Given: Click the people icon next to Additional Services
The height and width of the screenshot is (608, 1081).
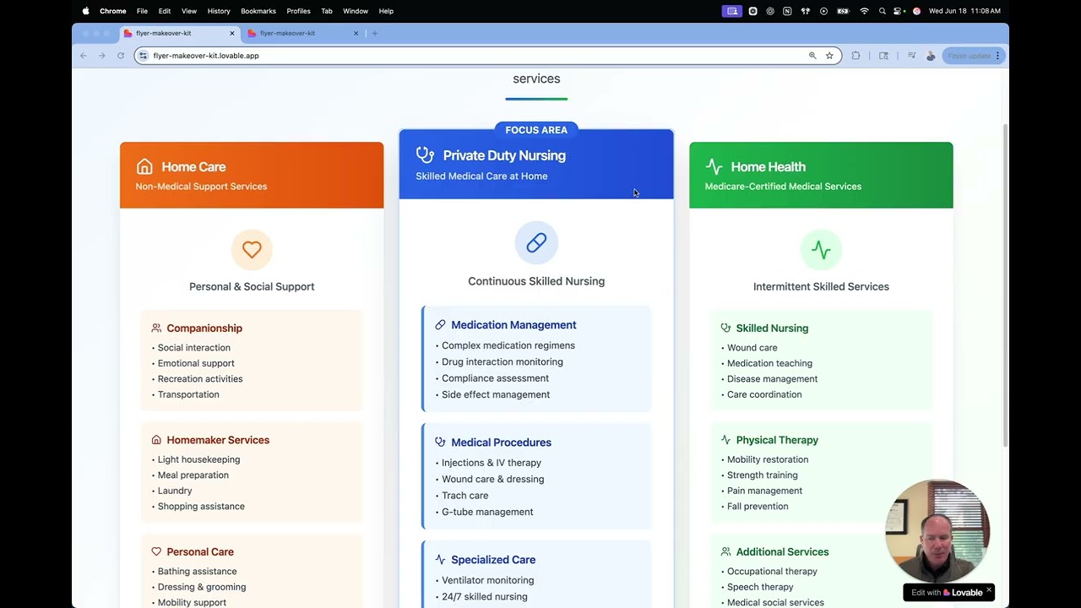Looking at the screenshot, I should pos(725,551).
